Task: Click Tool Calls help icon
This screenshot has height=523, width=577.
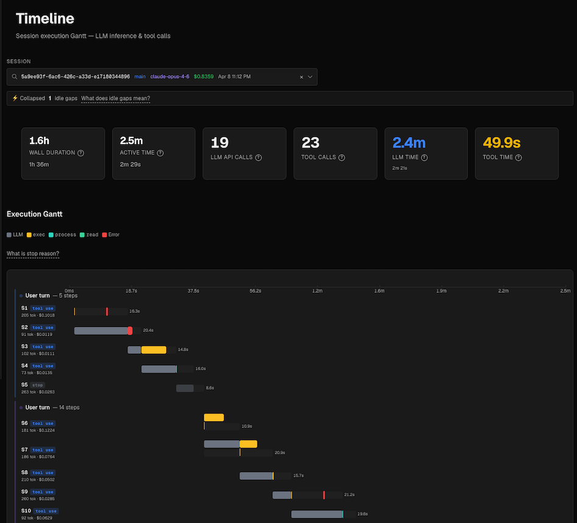Action: (x=342, y=158)
